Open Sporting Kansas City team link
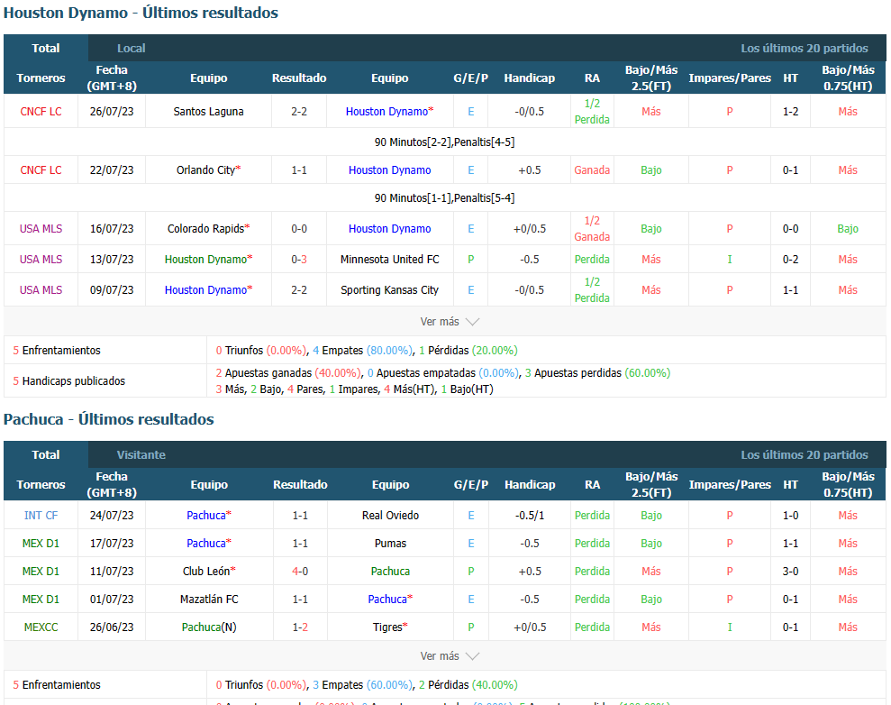The width and height of the screenshot is (891, 705). tap(390, 290)
